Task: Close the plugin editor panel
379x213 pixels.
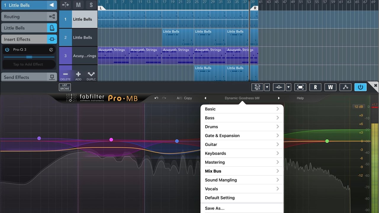Action: [375, 85]
